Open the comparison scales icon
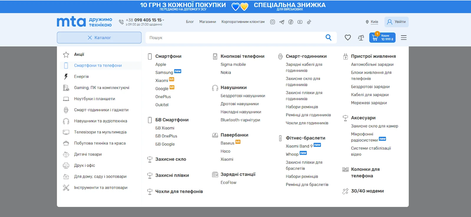Image resolution: width=471 pixels, height=217 pixels. (361, 38)
